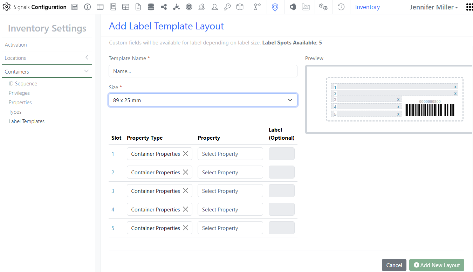Click the share nodes icon
Screen dimensions: 473x272
click(x=164, y=7)
